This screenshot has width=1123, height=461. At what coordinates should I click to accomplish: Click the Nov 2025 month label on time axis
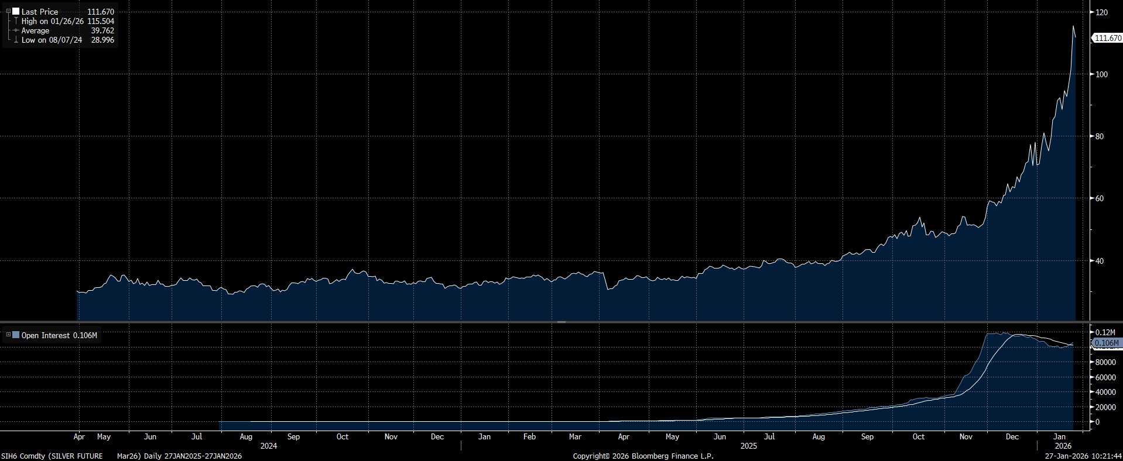pyautogui.click(x=965, y=437)
